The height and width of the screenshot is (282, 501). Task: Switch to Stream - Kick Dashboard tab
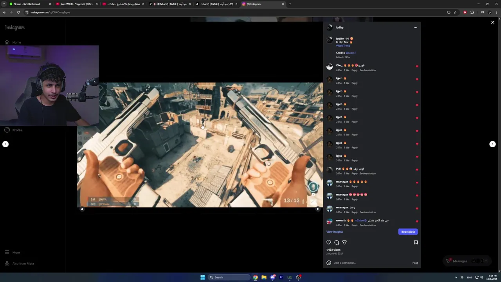pyautogui.click(x=31, y=4)
